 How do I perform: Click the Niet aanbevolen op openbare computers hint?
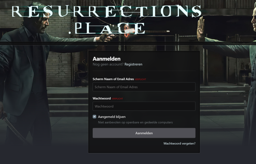pyautogui.click(x=135, y=122)
